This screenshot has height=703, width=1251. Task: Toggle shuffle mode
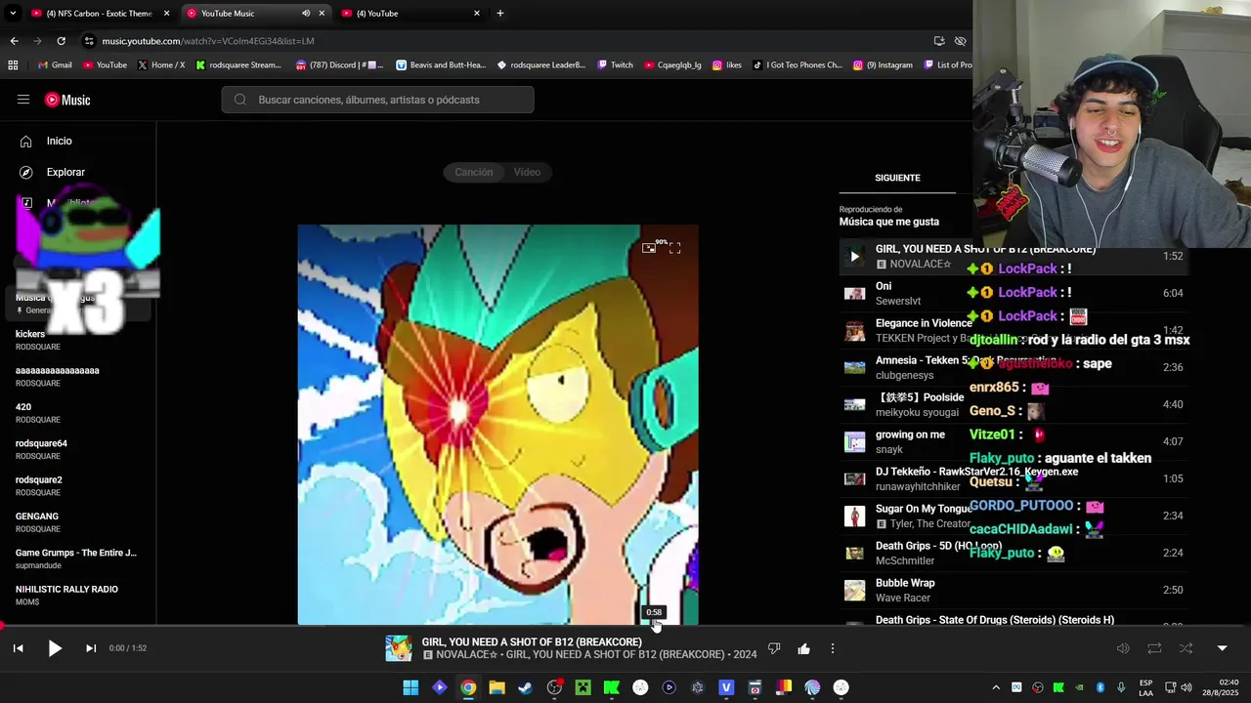[x=1186, y=648]
